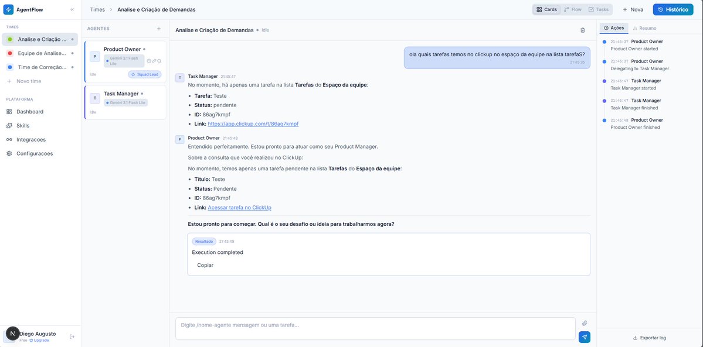Screen dimensions: 703x347
Task: Click the Product Owner finished log entry
Action: pyautogui.click(x=637, y=123)
